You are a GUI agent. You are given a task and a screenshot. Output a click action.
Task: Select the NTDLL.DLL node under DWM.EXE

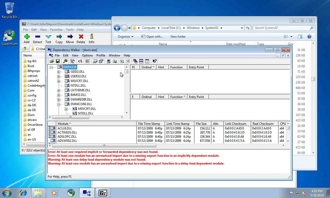coord(78,86)
